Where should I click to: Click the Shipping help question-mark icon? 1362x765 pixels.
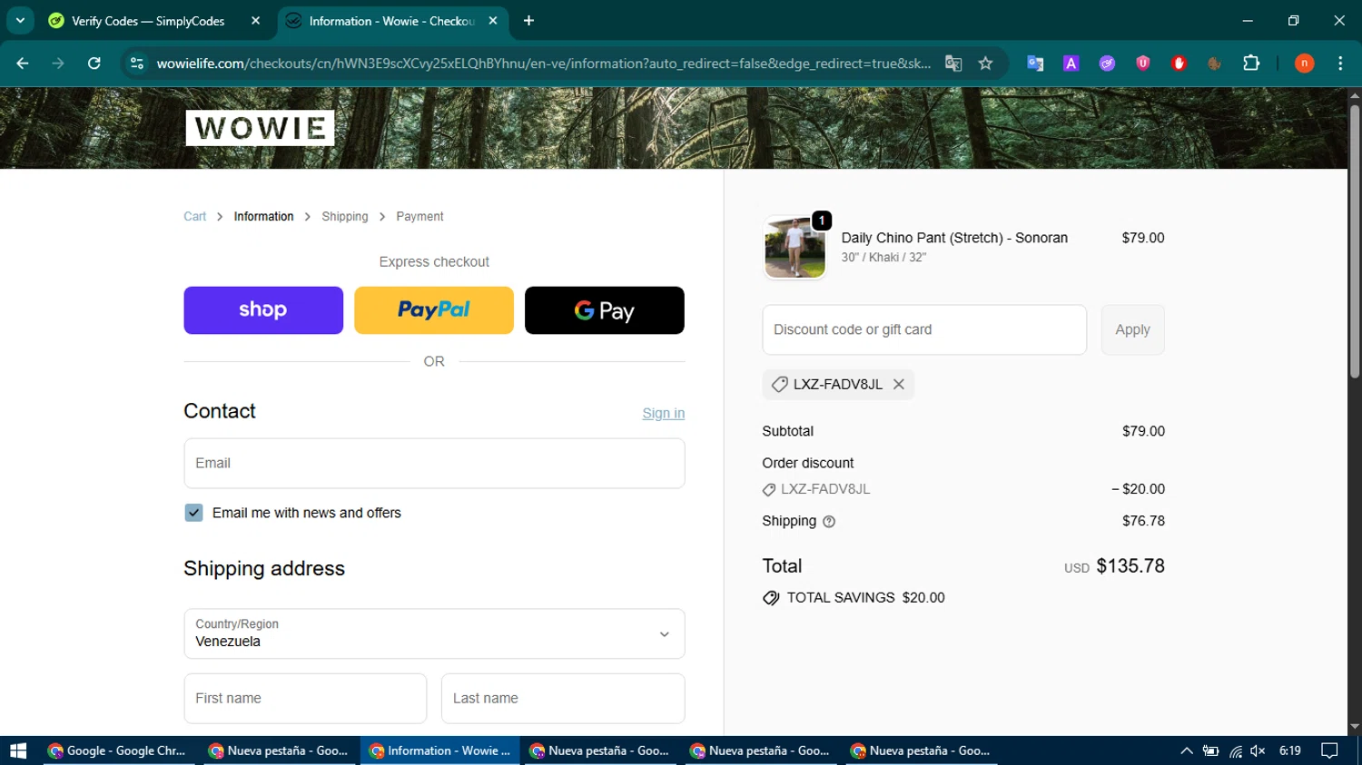829,522
